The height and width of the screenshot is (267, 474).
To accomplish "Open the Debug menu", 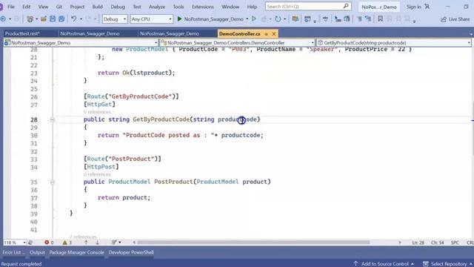I will pos(118,7).
